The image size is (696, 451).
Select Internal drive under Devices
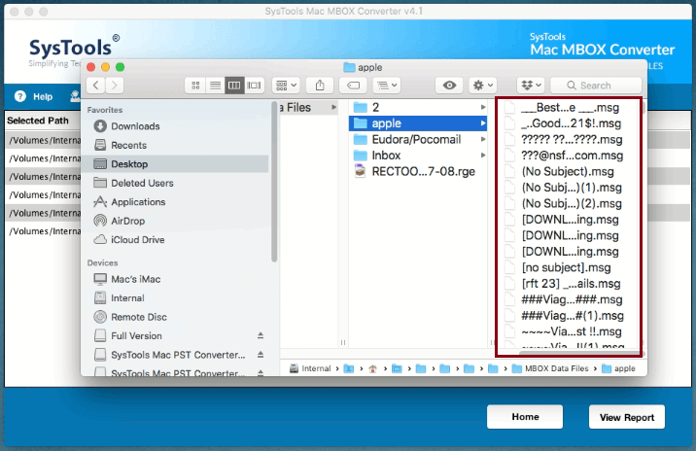tap(175, 298)
